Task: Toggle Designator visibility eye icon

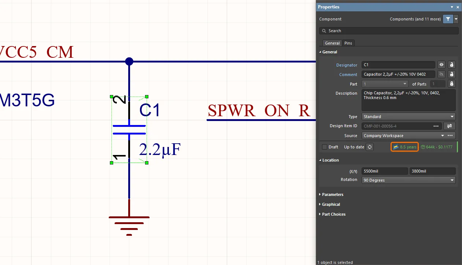Action: [441, 65]
